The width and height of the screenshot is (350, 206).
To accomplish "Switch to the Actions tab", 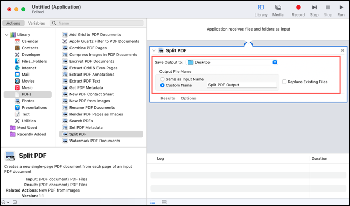I will coord(13,23).
